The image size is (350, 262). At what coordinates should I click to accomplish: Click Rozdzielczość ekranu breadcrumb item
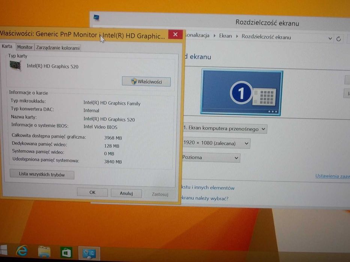pos(266,37)
